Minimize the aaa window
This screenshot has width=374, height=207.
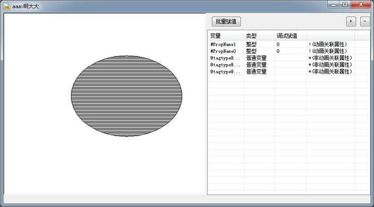click(x=334, y=5)
